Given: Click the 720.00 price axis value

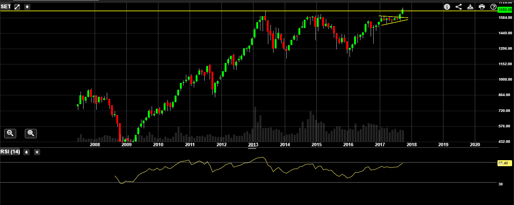Looking at the screenshot, I should coord(504,110).
